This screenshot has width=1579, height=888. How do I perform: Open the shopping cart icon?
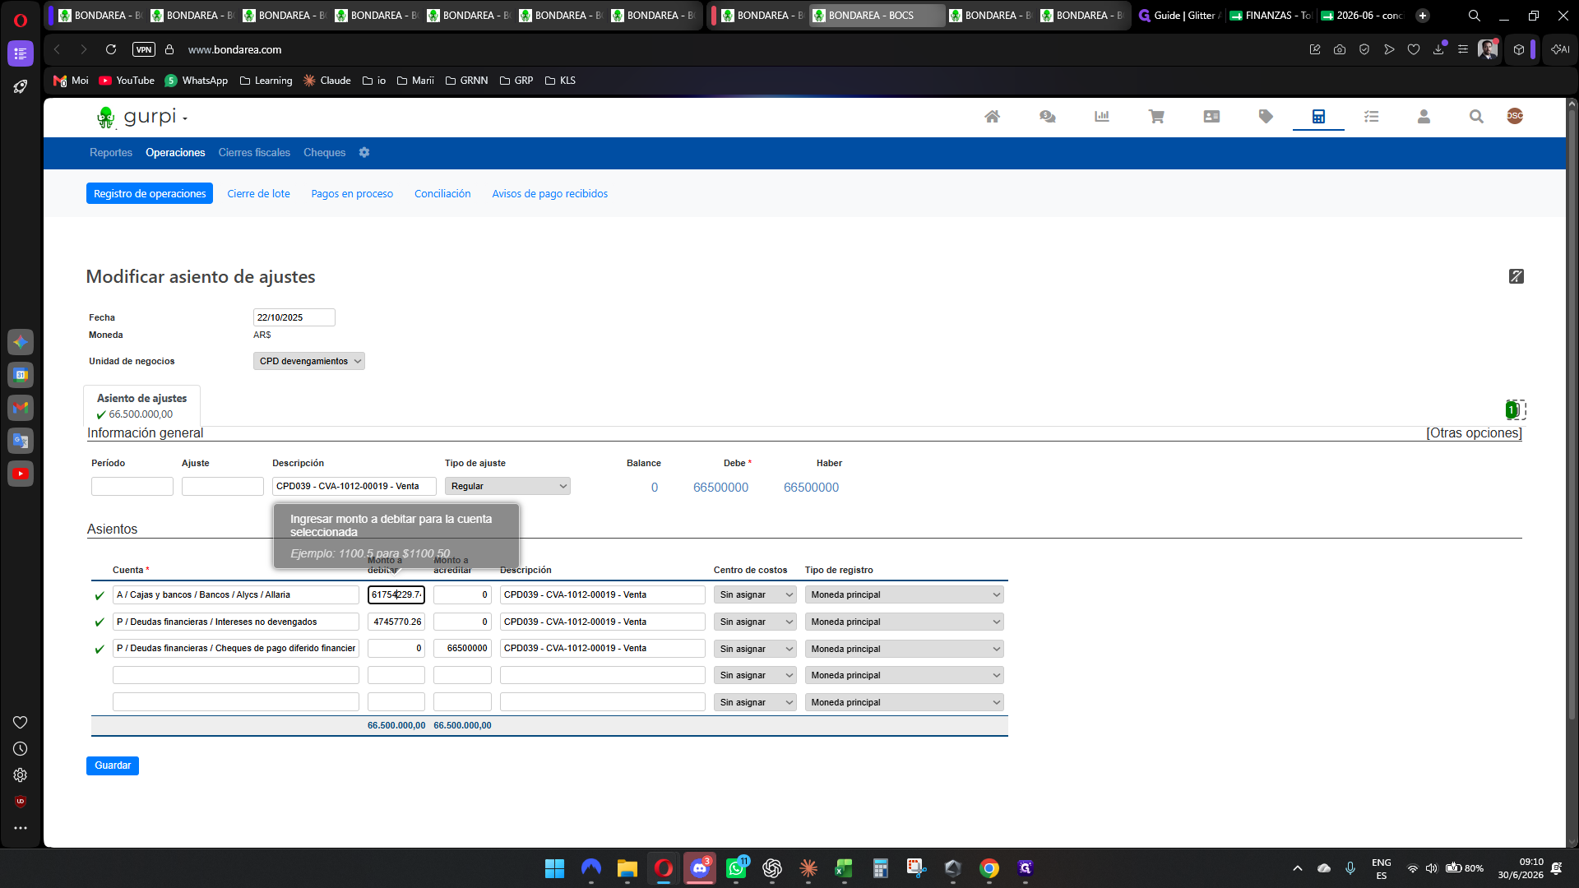(x=1156, y=117)
